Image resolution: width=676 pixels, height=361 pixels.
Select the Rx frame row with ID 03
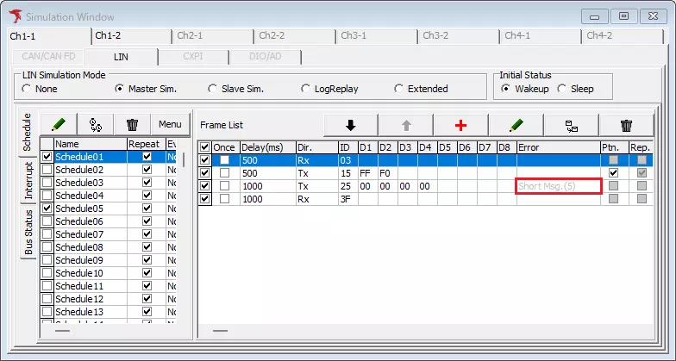tap(425, 160)
